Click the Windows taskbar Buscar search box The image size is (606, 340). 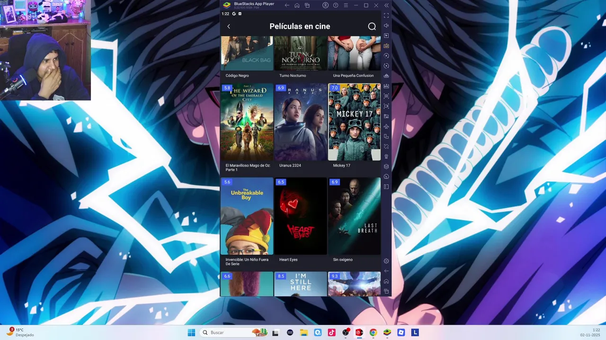pyautogui.click(x=234, y=332)
